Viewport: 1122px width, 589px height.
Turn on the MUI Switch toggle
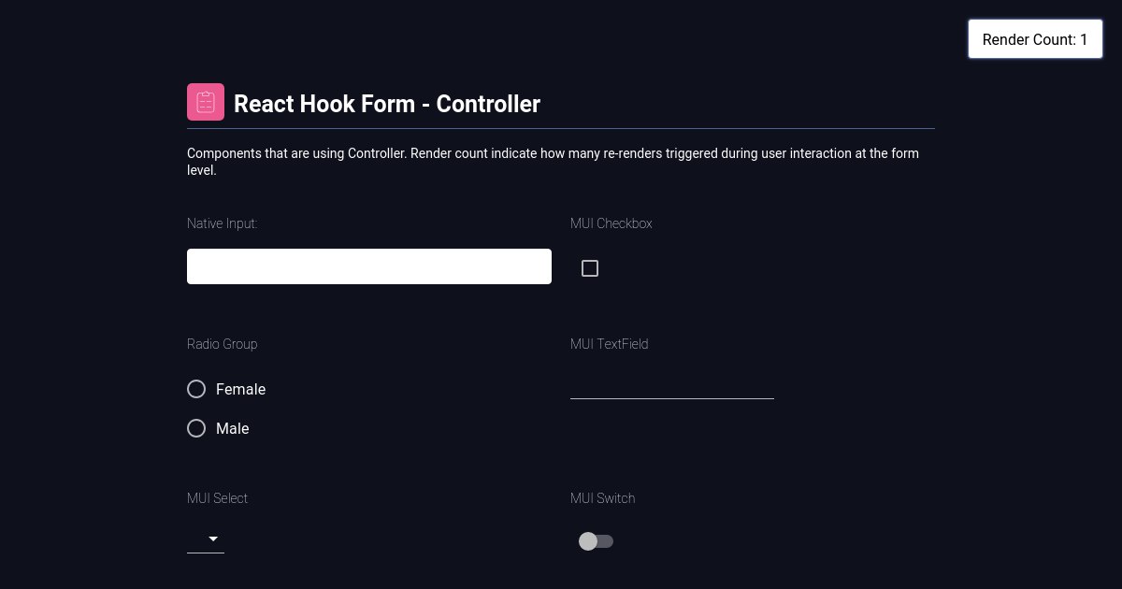596,541
